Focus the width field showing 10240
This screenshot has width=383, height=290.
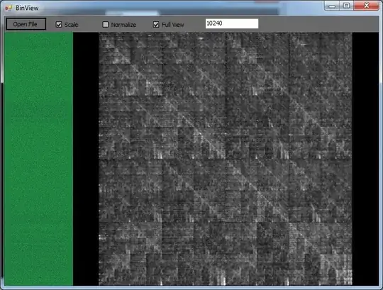pyautogui.click(x=232, y=23)
